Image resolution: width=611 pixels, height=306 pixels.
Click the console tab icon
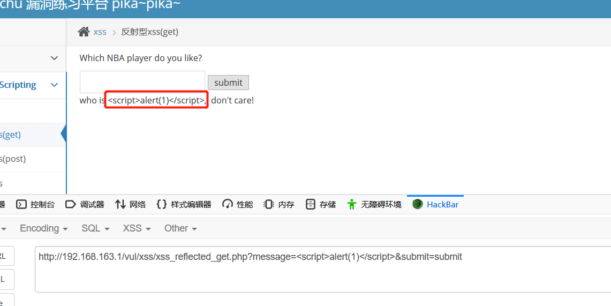tap(21, 204)
